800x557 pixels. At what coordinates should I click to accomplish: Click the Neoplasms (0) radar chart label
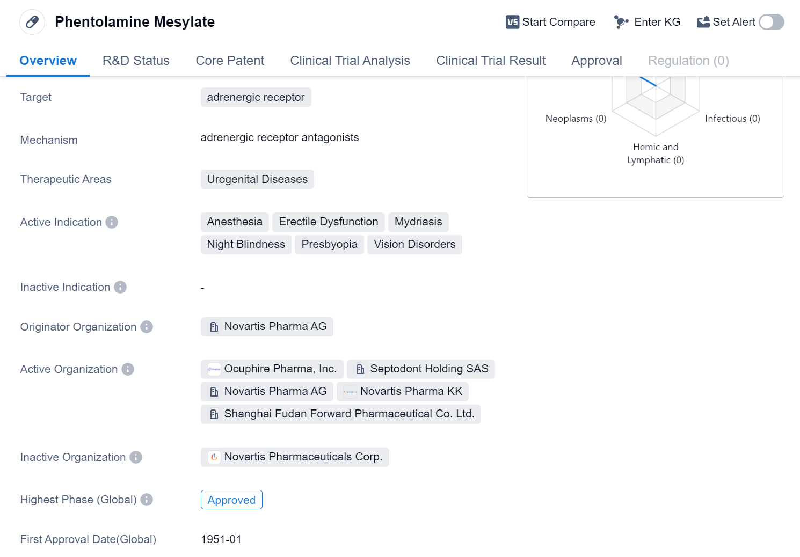576,119
